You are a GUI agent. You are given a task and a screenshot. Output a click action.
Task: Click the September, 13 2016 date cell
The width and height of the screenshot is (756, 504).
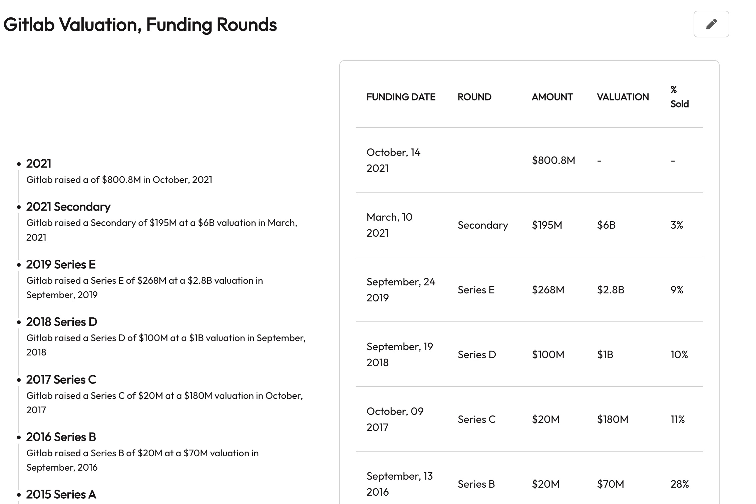coord(400,484)
